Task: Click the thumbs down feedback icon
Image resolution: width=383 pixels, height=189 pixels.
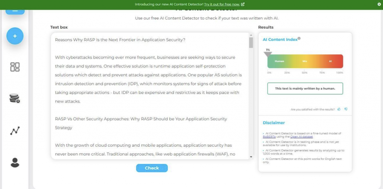Action: [346, 109]
